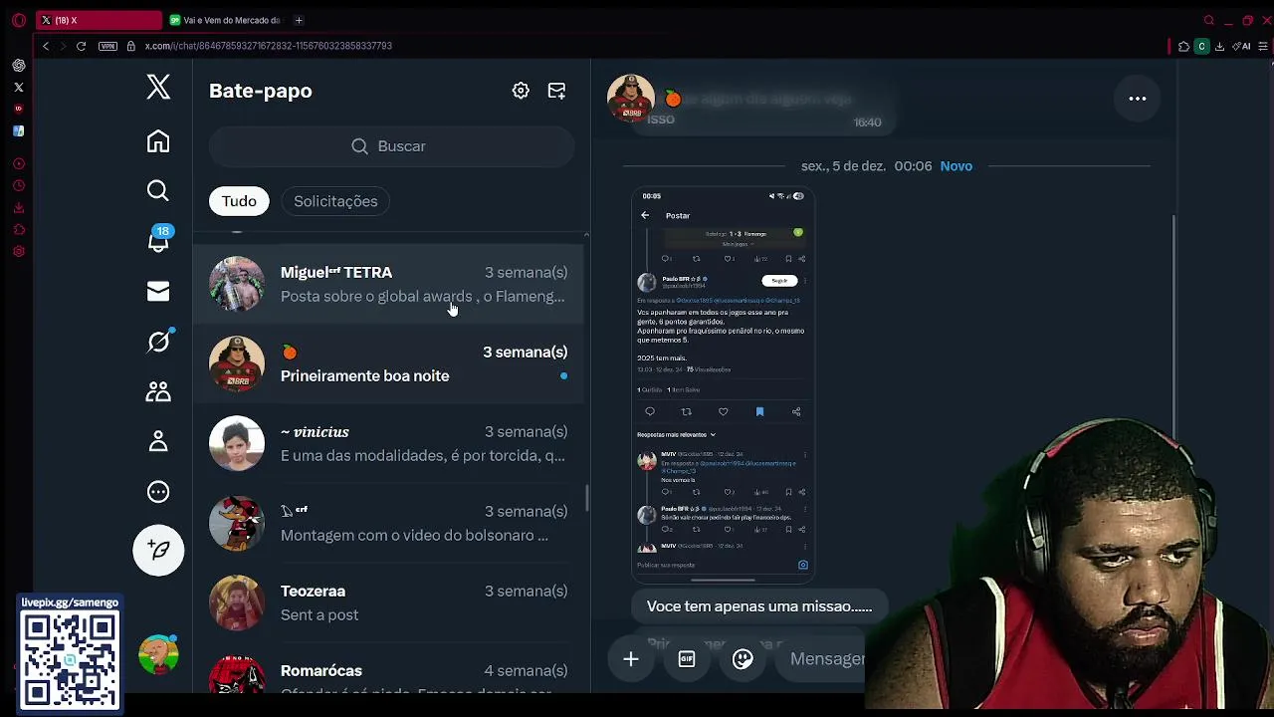
Task: Open the Grok icon in X sidebar
Action: pos(159,342)
